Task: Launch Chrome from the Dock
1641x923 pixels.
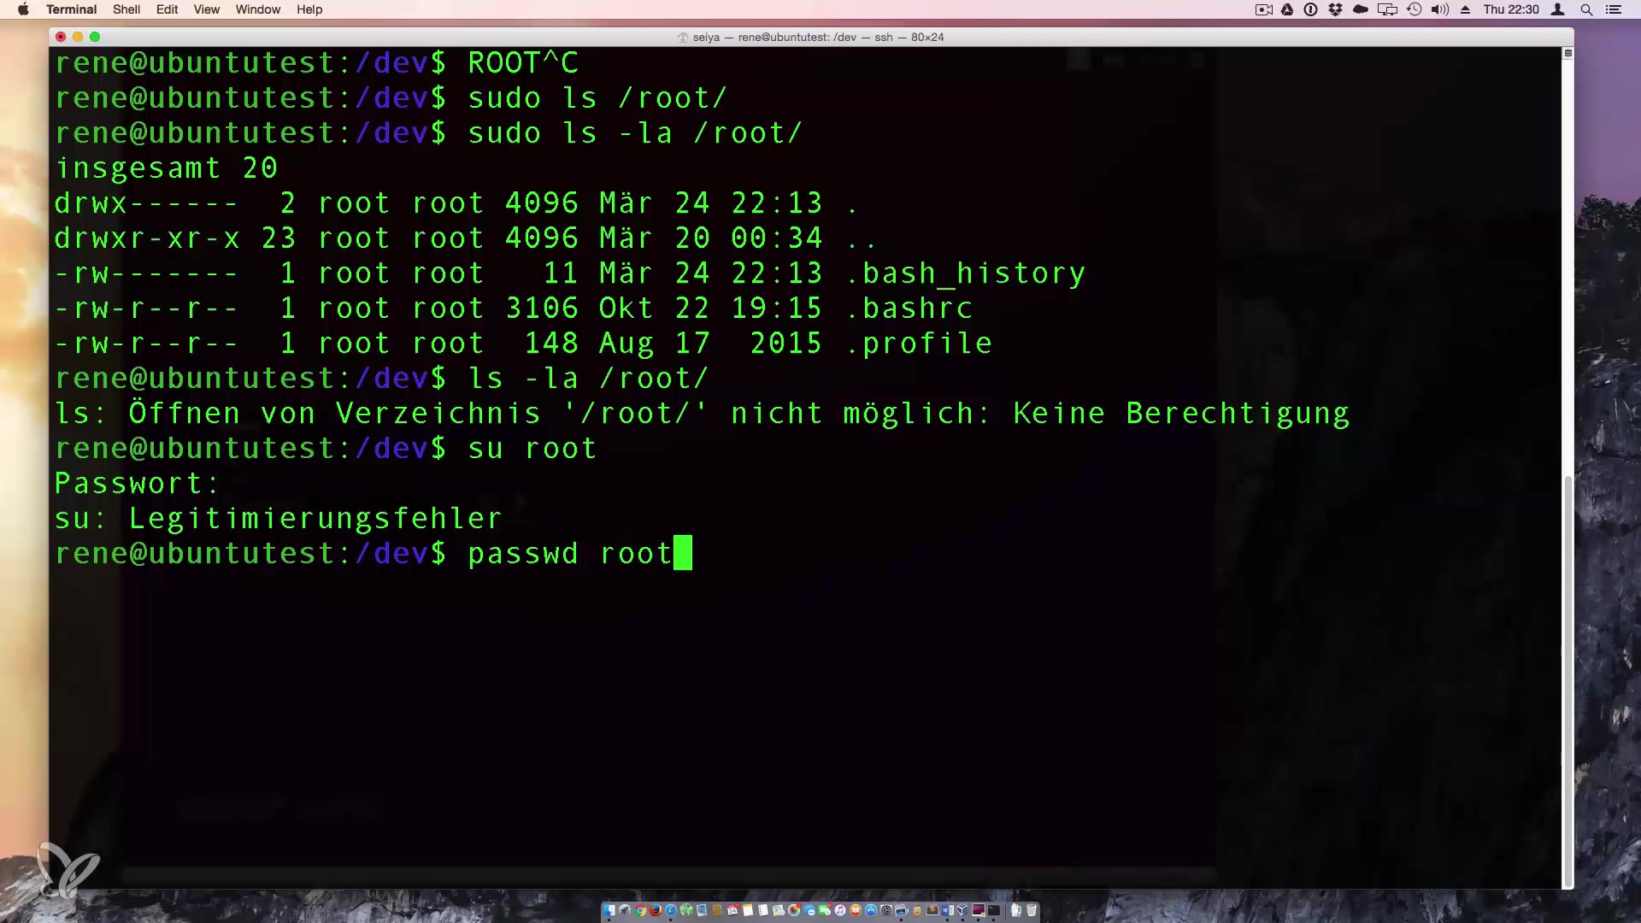Action: coord(640,910)
